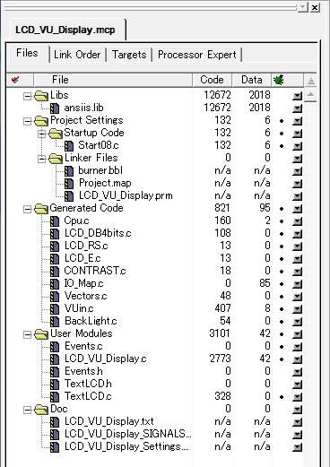Collapse the Generated Code folder
330x467 pixels.
[x=28, y=209]
